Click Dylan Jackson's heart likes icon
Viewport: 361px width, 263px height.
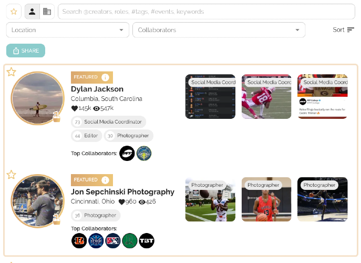(x=75, y=108)
